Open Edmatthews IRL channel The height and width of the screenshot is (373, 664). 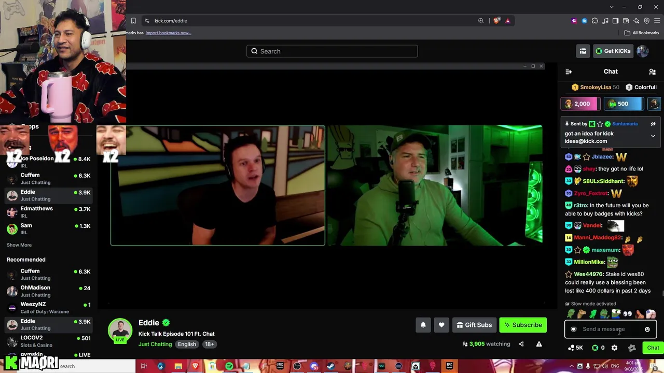[x=49, y=212]
